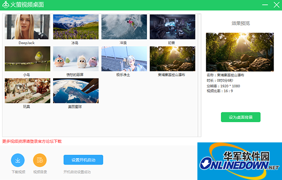Viewport: 282px width, 180px height.
Task: Click the 冲浪 label
Action: (123, 43)
